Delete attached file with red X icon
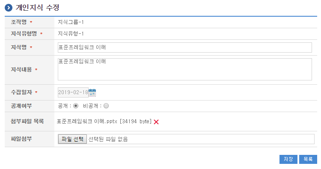Screen dimensions: 321x169 pyautogui.click(x=156, y=122)
